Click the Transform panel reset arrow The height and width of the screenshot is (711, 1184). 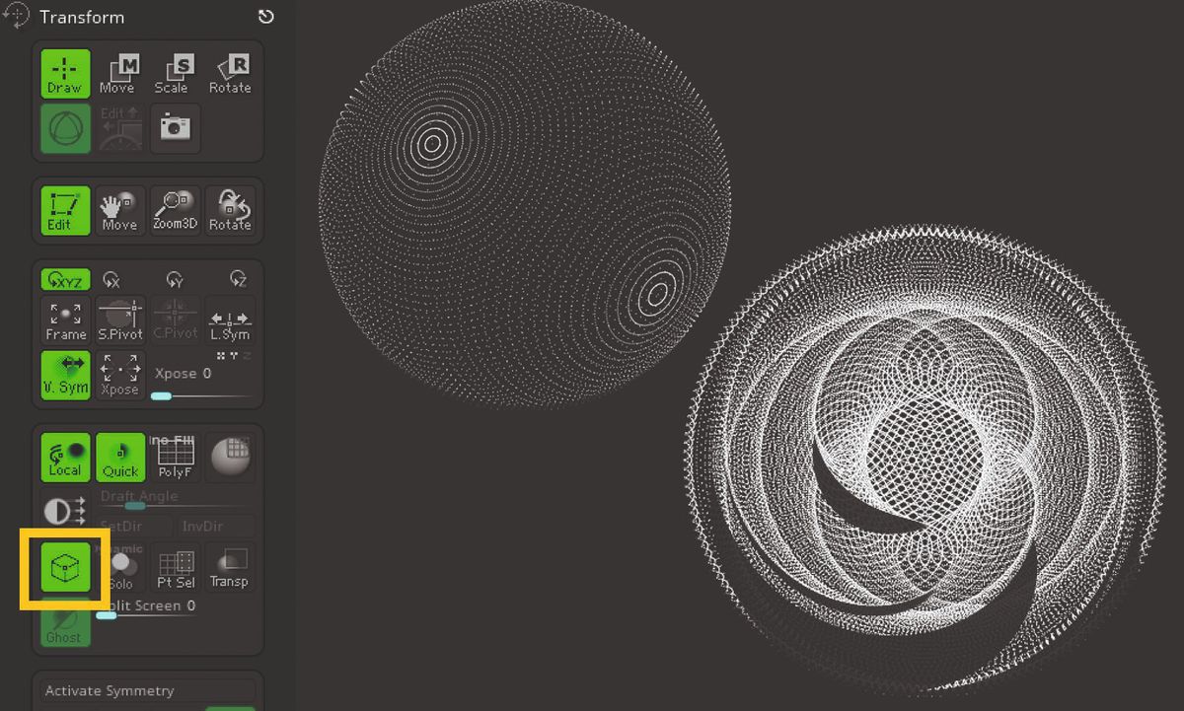tap(264, 16)
